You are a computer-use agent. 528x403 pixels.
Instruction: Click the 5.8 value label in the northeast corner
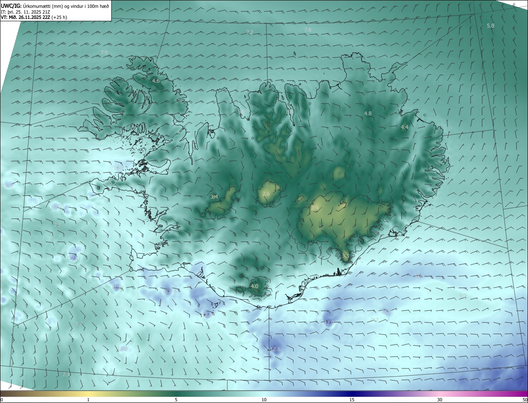(x=490, y=26)
